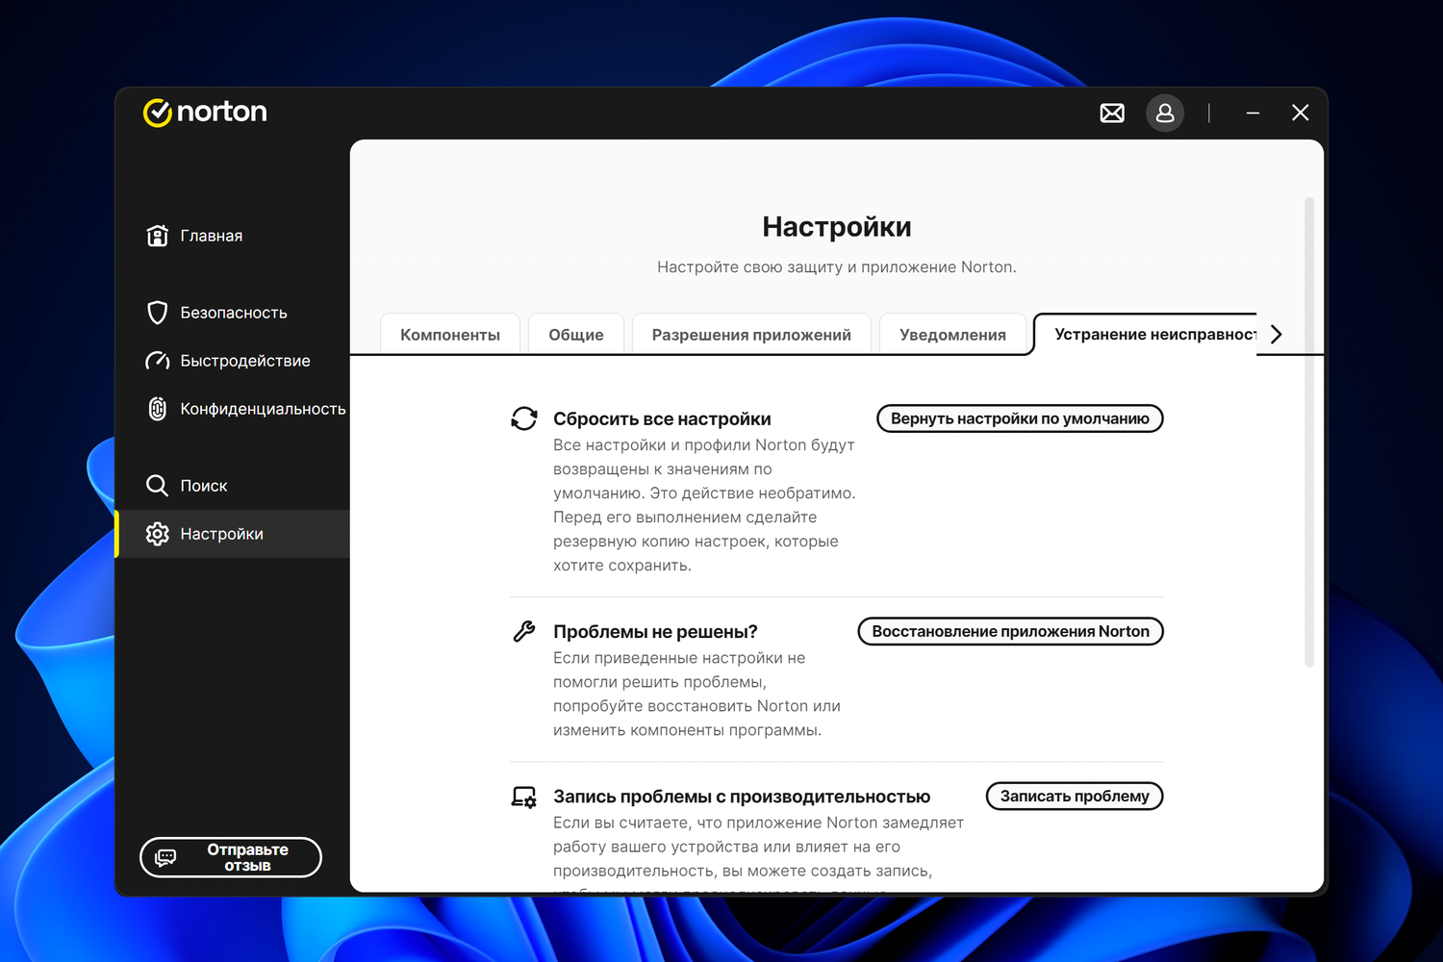Click the Отправьте отзыв button
Image resolution: width=1443 pixels, height=962 pixels.
[x=231, y=857]
